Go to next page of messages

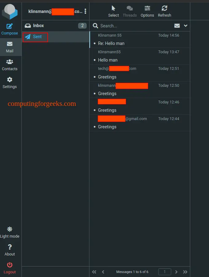point(176,272)
